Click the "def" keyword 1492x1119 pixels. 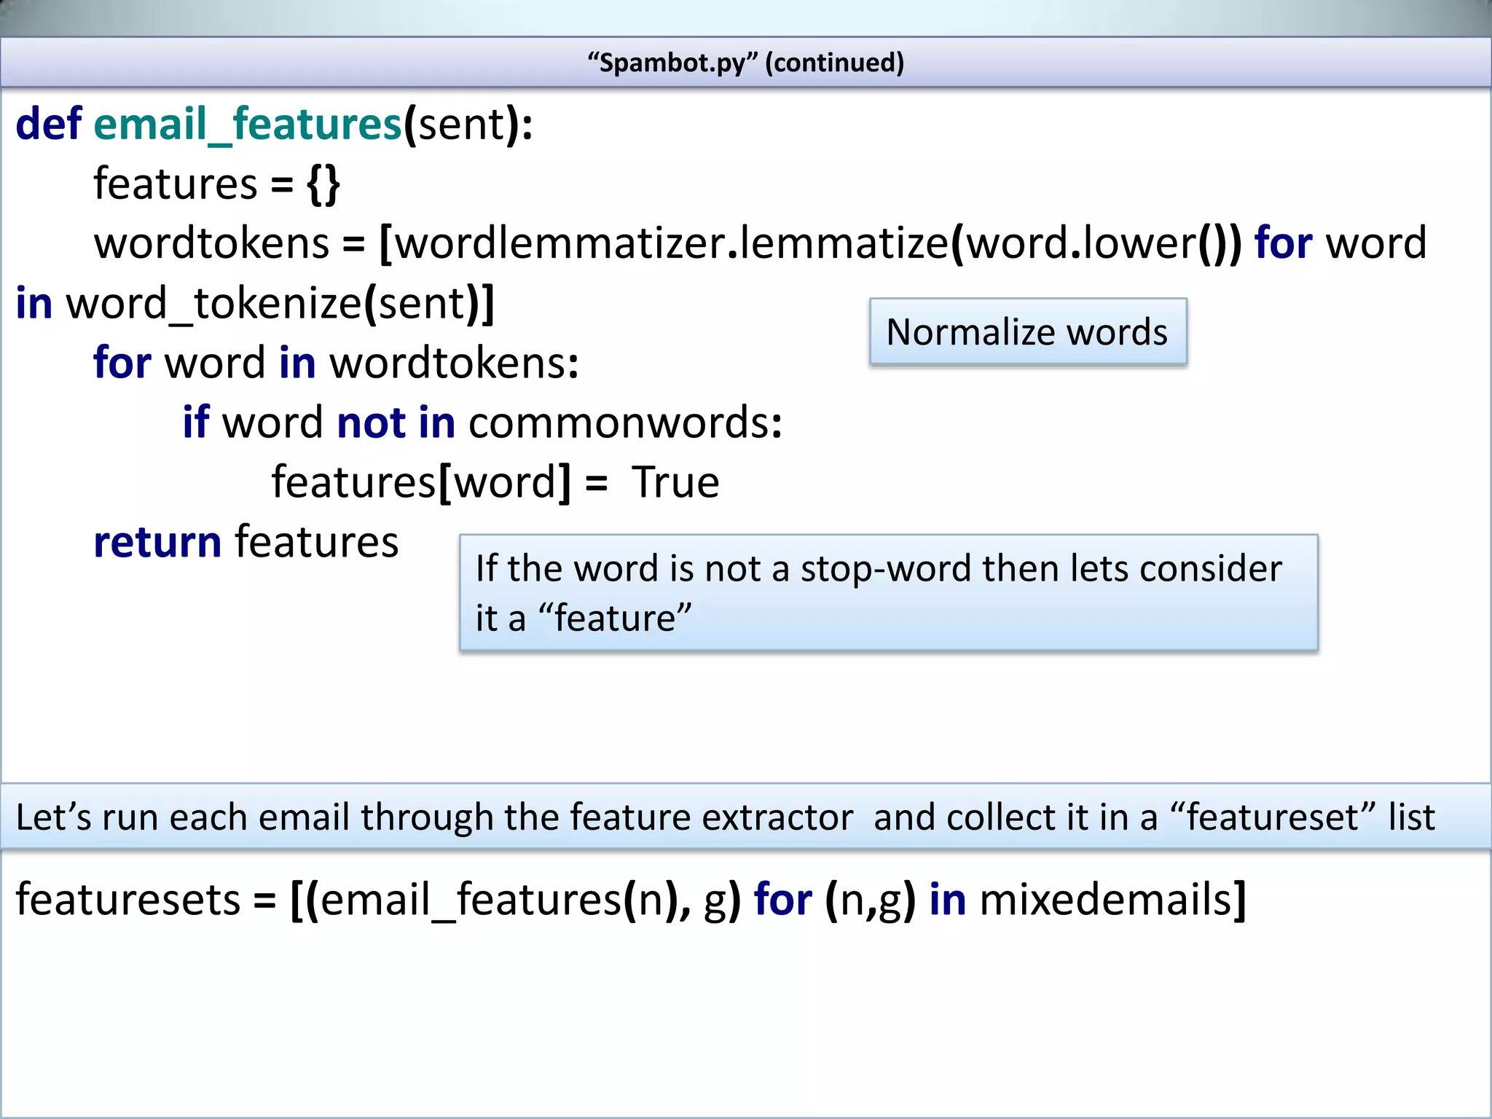(48, 124)
